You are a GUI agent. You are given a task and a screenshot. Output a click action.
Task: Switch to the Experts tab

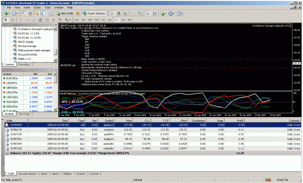81,174
